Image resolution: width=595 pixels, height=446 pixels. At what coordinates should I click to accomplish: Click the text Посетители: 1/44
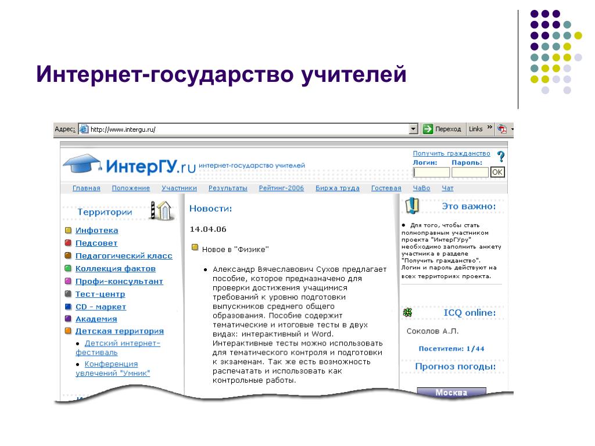[451, 348]
